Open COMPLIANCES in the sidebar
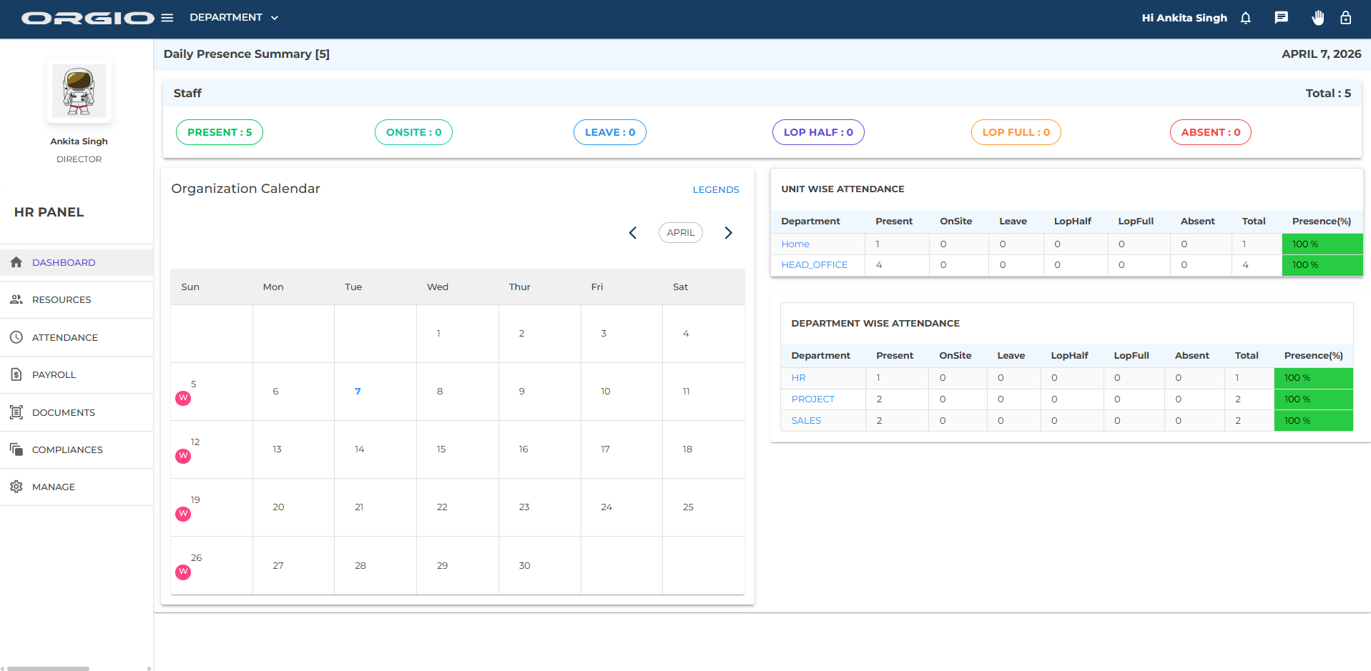This screenshot has width=1371, height=671. tap(67, 449)
